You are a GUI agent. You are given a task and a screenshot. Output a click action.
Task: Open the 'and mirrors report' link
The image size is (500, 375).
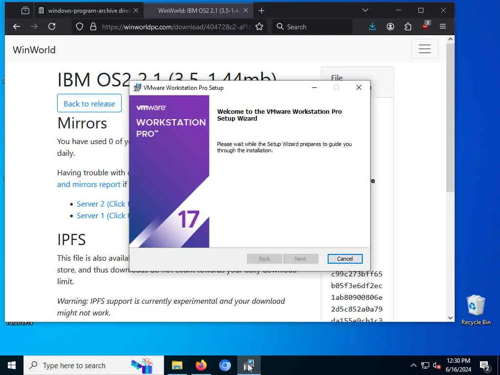[89, 184]
